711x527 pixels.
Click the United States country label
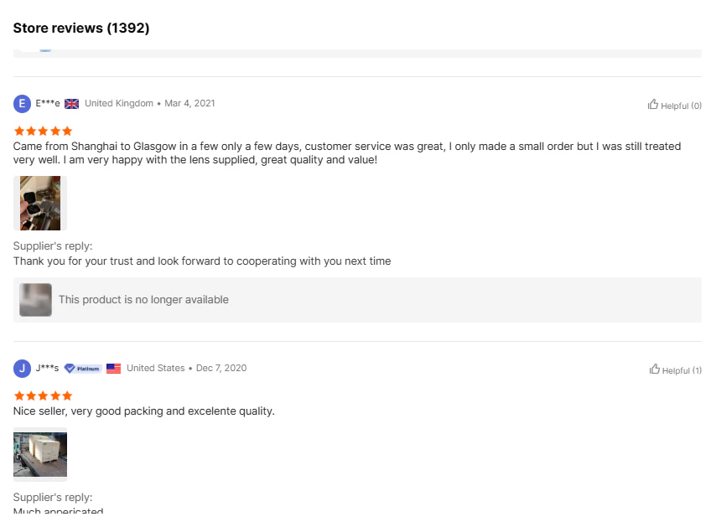(x=155, y=369)
